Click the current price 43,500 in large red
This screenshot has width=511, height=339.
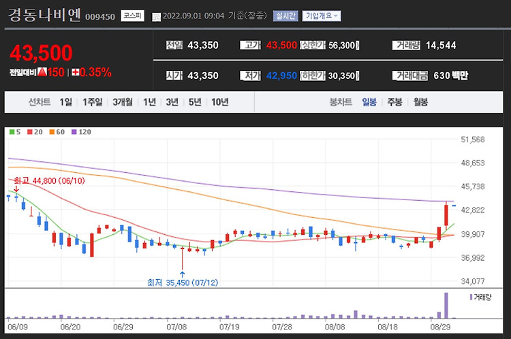(41, 52)
